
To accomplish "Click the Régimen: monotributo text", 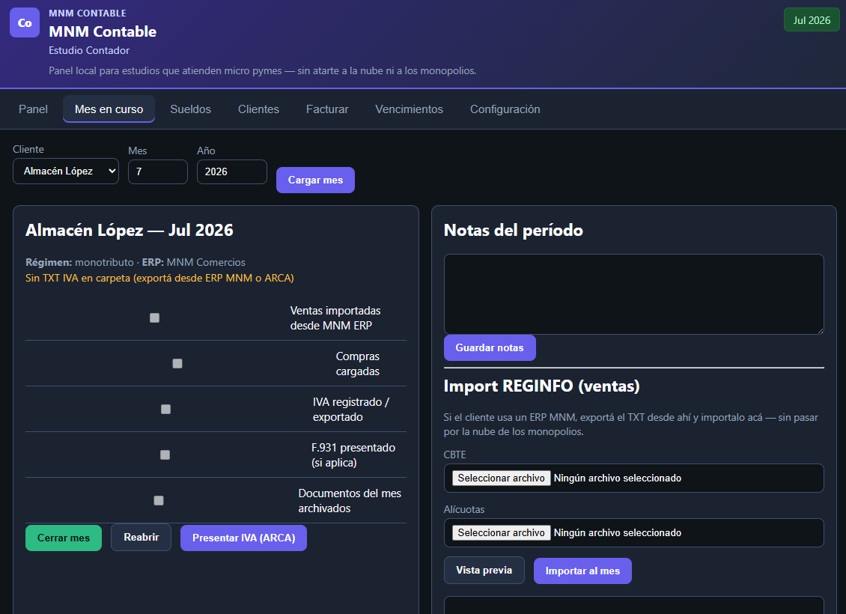I will tap(79, 262).
